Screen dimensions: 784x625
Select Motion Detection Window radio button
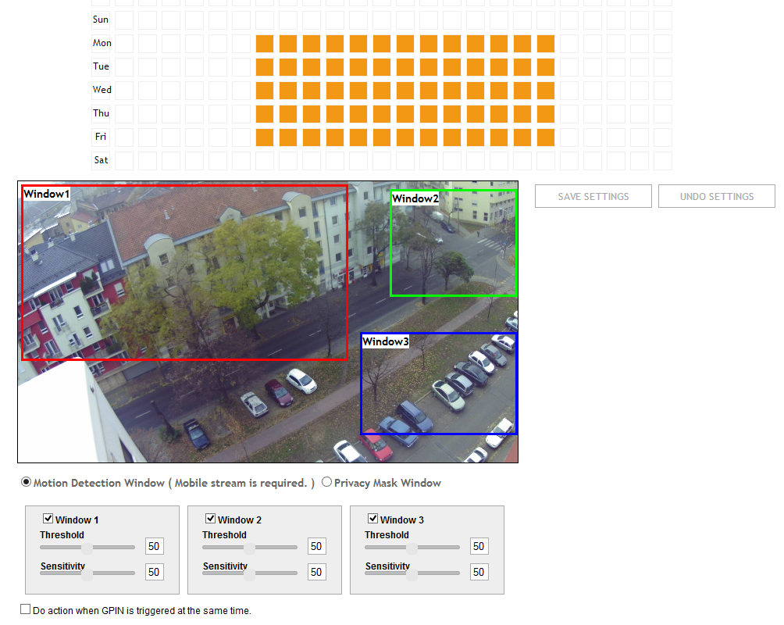pos(27,483)
